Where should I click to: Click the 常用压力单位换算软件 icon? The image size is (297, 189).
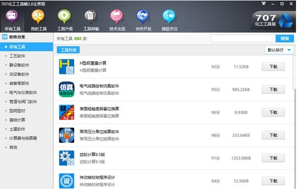pos(67,135)
